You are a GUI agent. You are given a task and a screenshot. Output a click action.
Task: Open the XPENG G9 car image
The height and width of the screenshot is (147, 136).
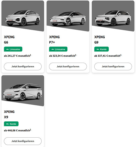(113, 18)
